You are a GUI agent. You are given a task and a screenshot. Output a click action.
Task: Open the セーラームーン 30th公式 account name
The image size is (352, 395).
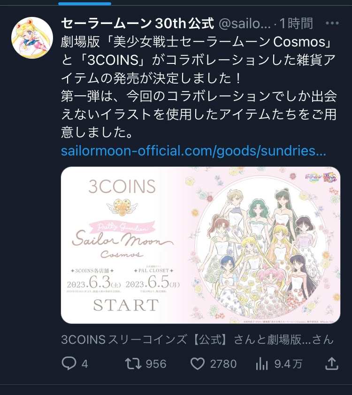pos(138,23)
